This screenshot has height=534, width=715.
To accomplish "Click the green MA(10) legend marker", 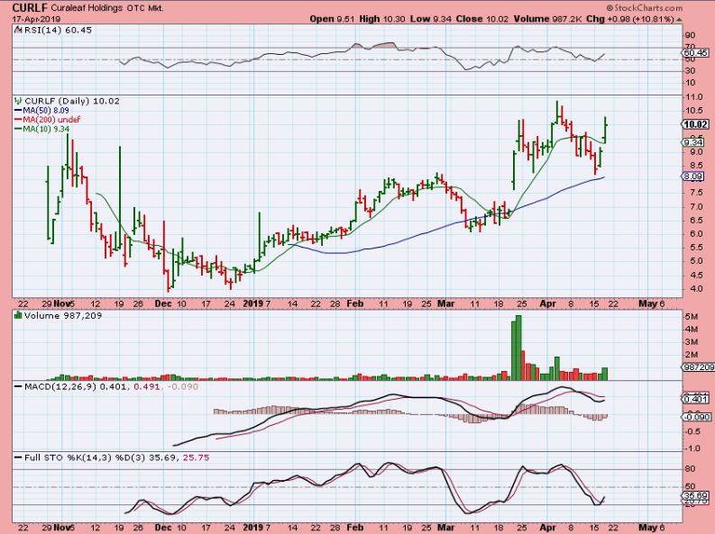I will click(x=16, y=128).
